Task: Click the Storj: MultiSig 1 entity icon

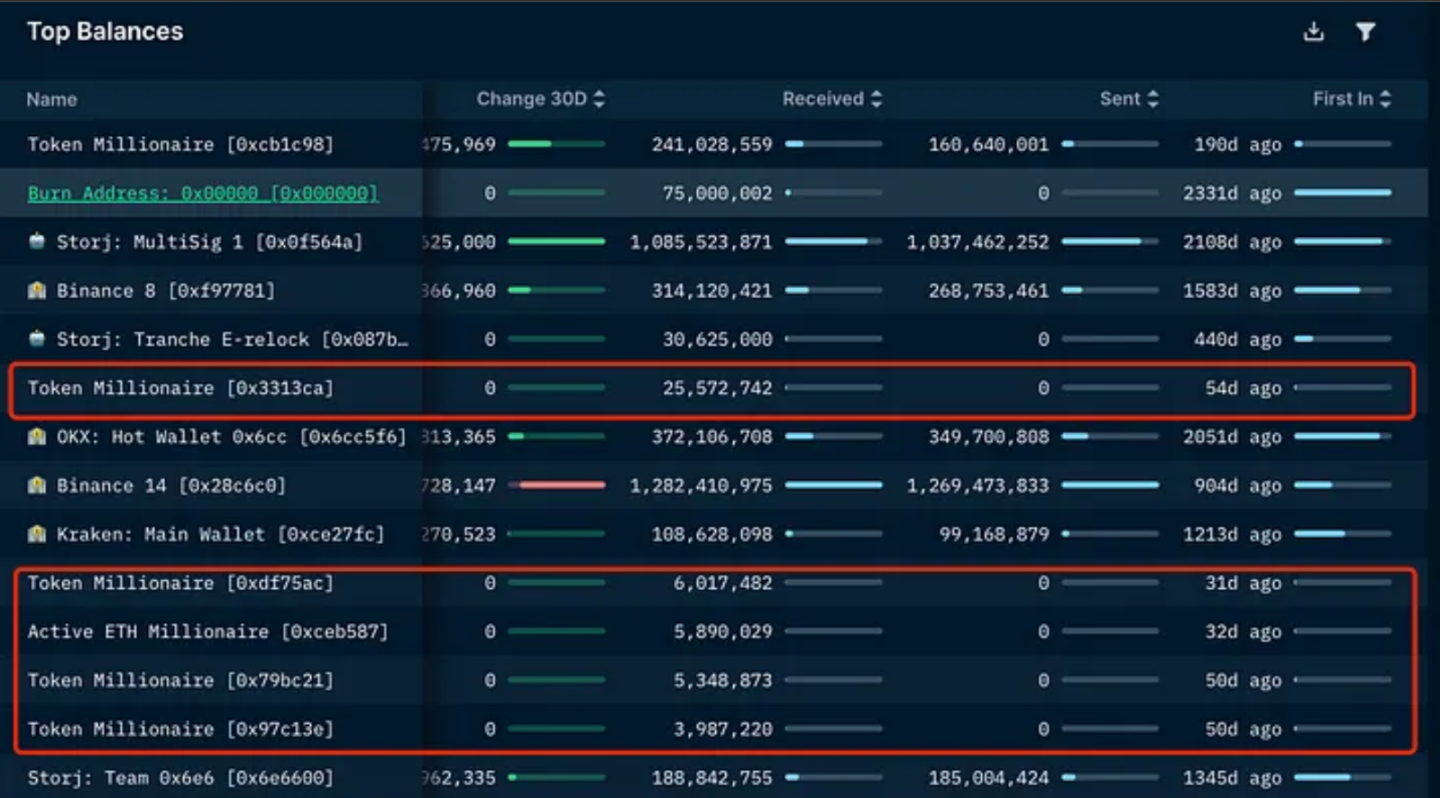Action: click(37, 241)
